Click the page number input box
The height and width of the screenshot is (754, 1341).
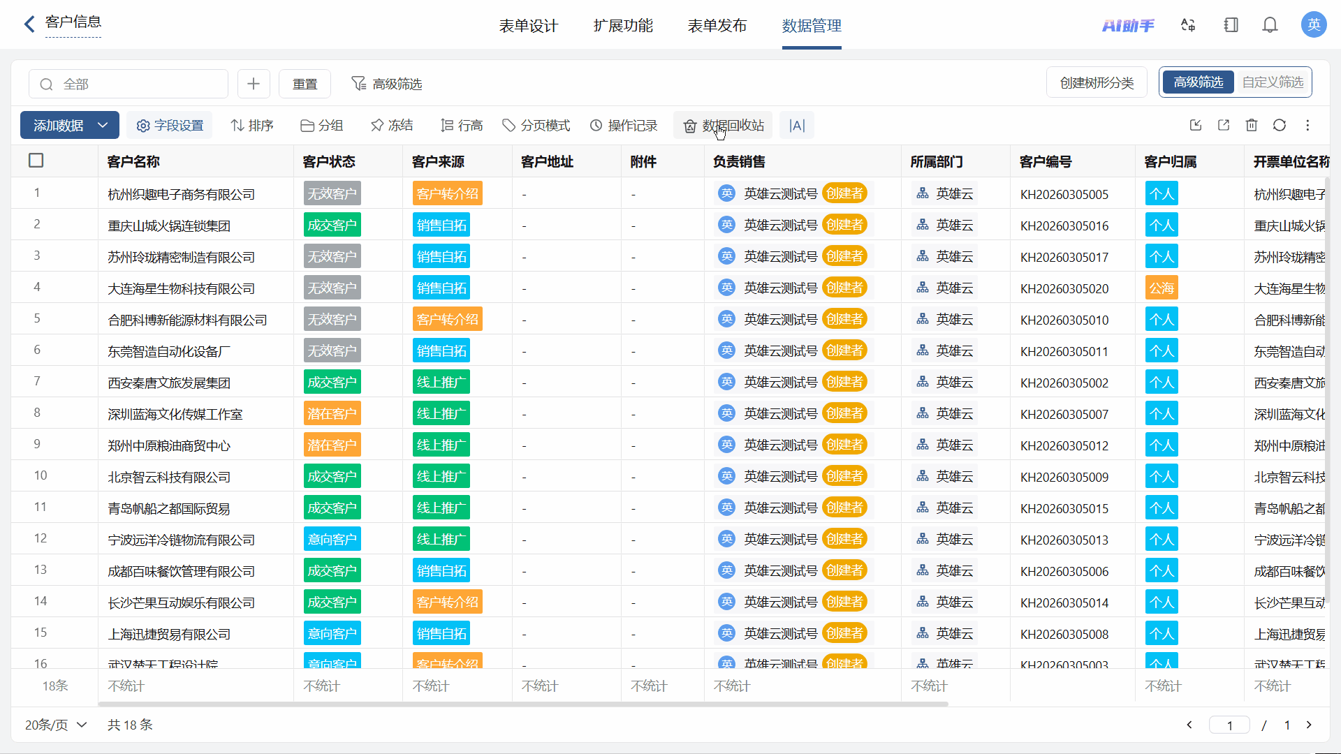[1230, 725]
